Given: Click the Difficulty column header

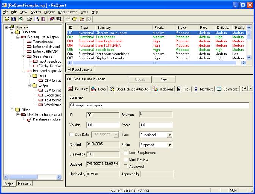Looking at the screenshot, I should pos(223,28).
